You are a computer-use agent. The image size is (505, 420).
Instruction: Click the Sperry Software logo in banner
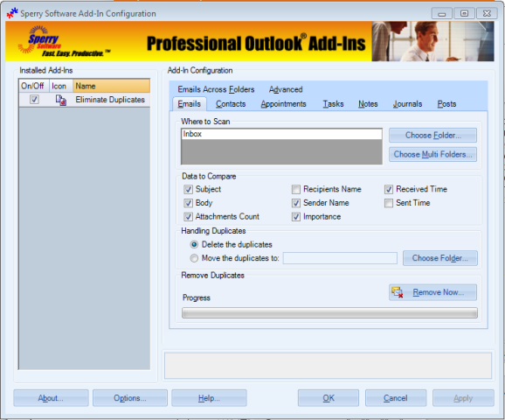(x=64, y=42)
